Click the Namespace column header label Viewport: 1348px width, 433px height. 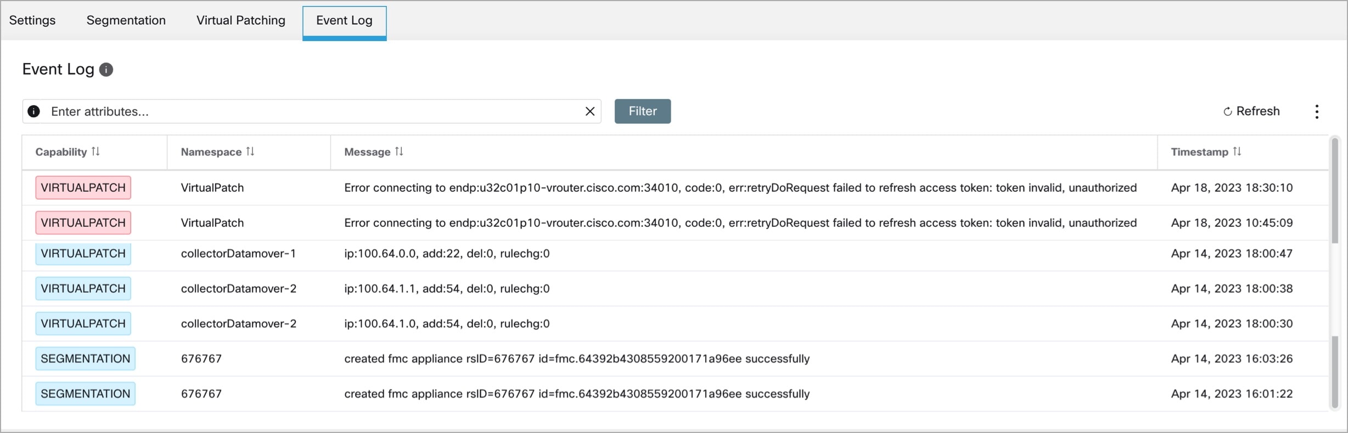pos(211,152)
